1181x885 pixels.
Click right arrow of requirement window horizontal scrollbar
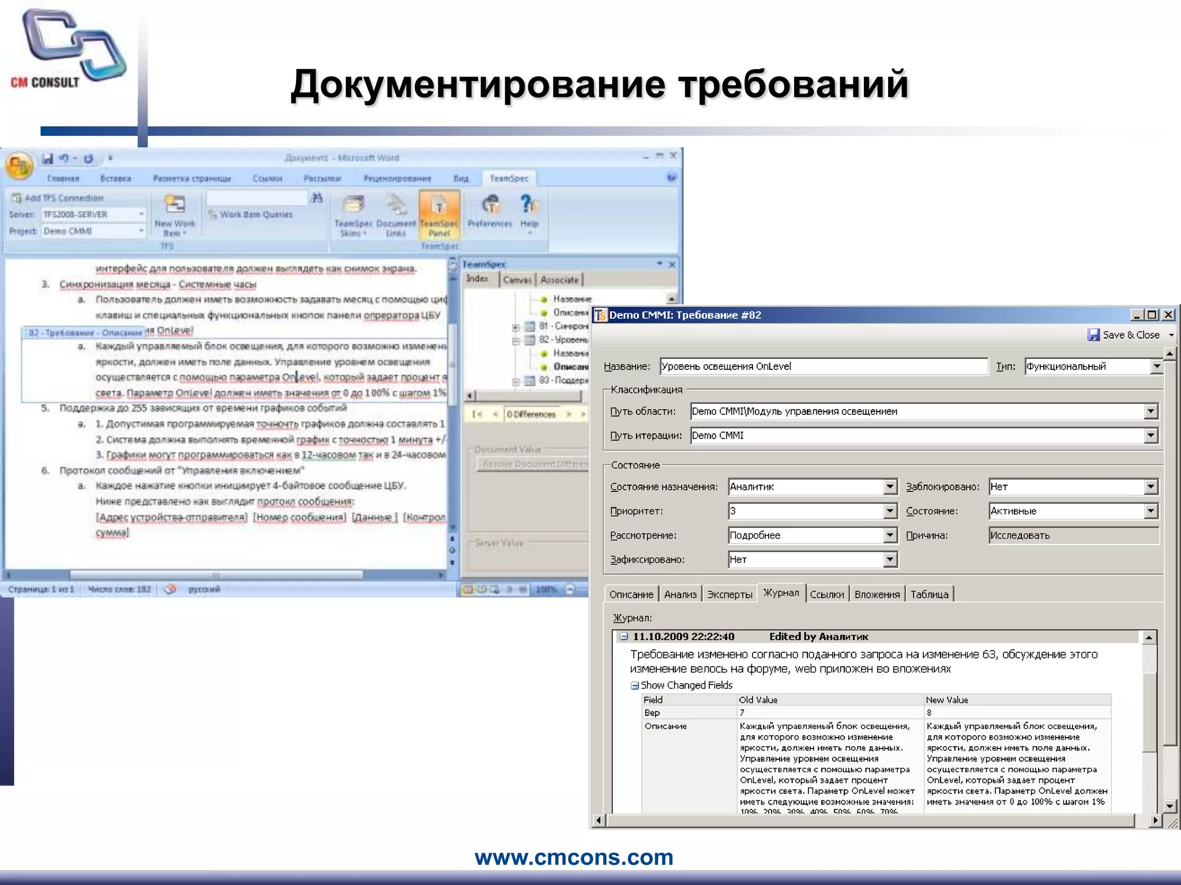(1155, 820)
